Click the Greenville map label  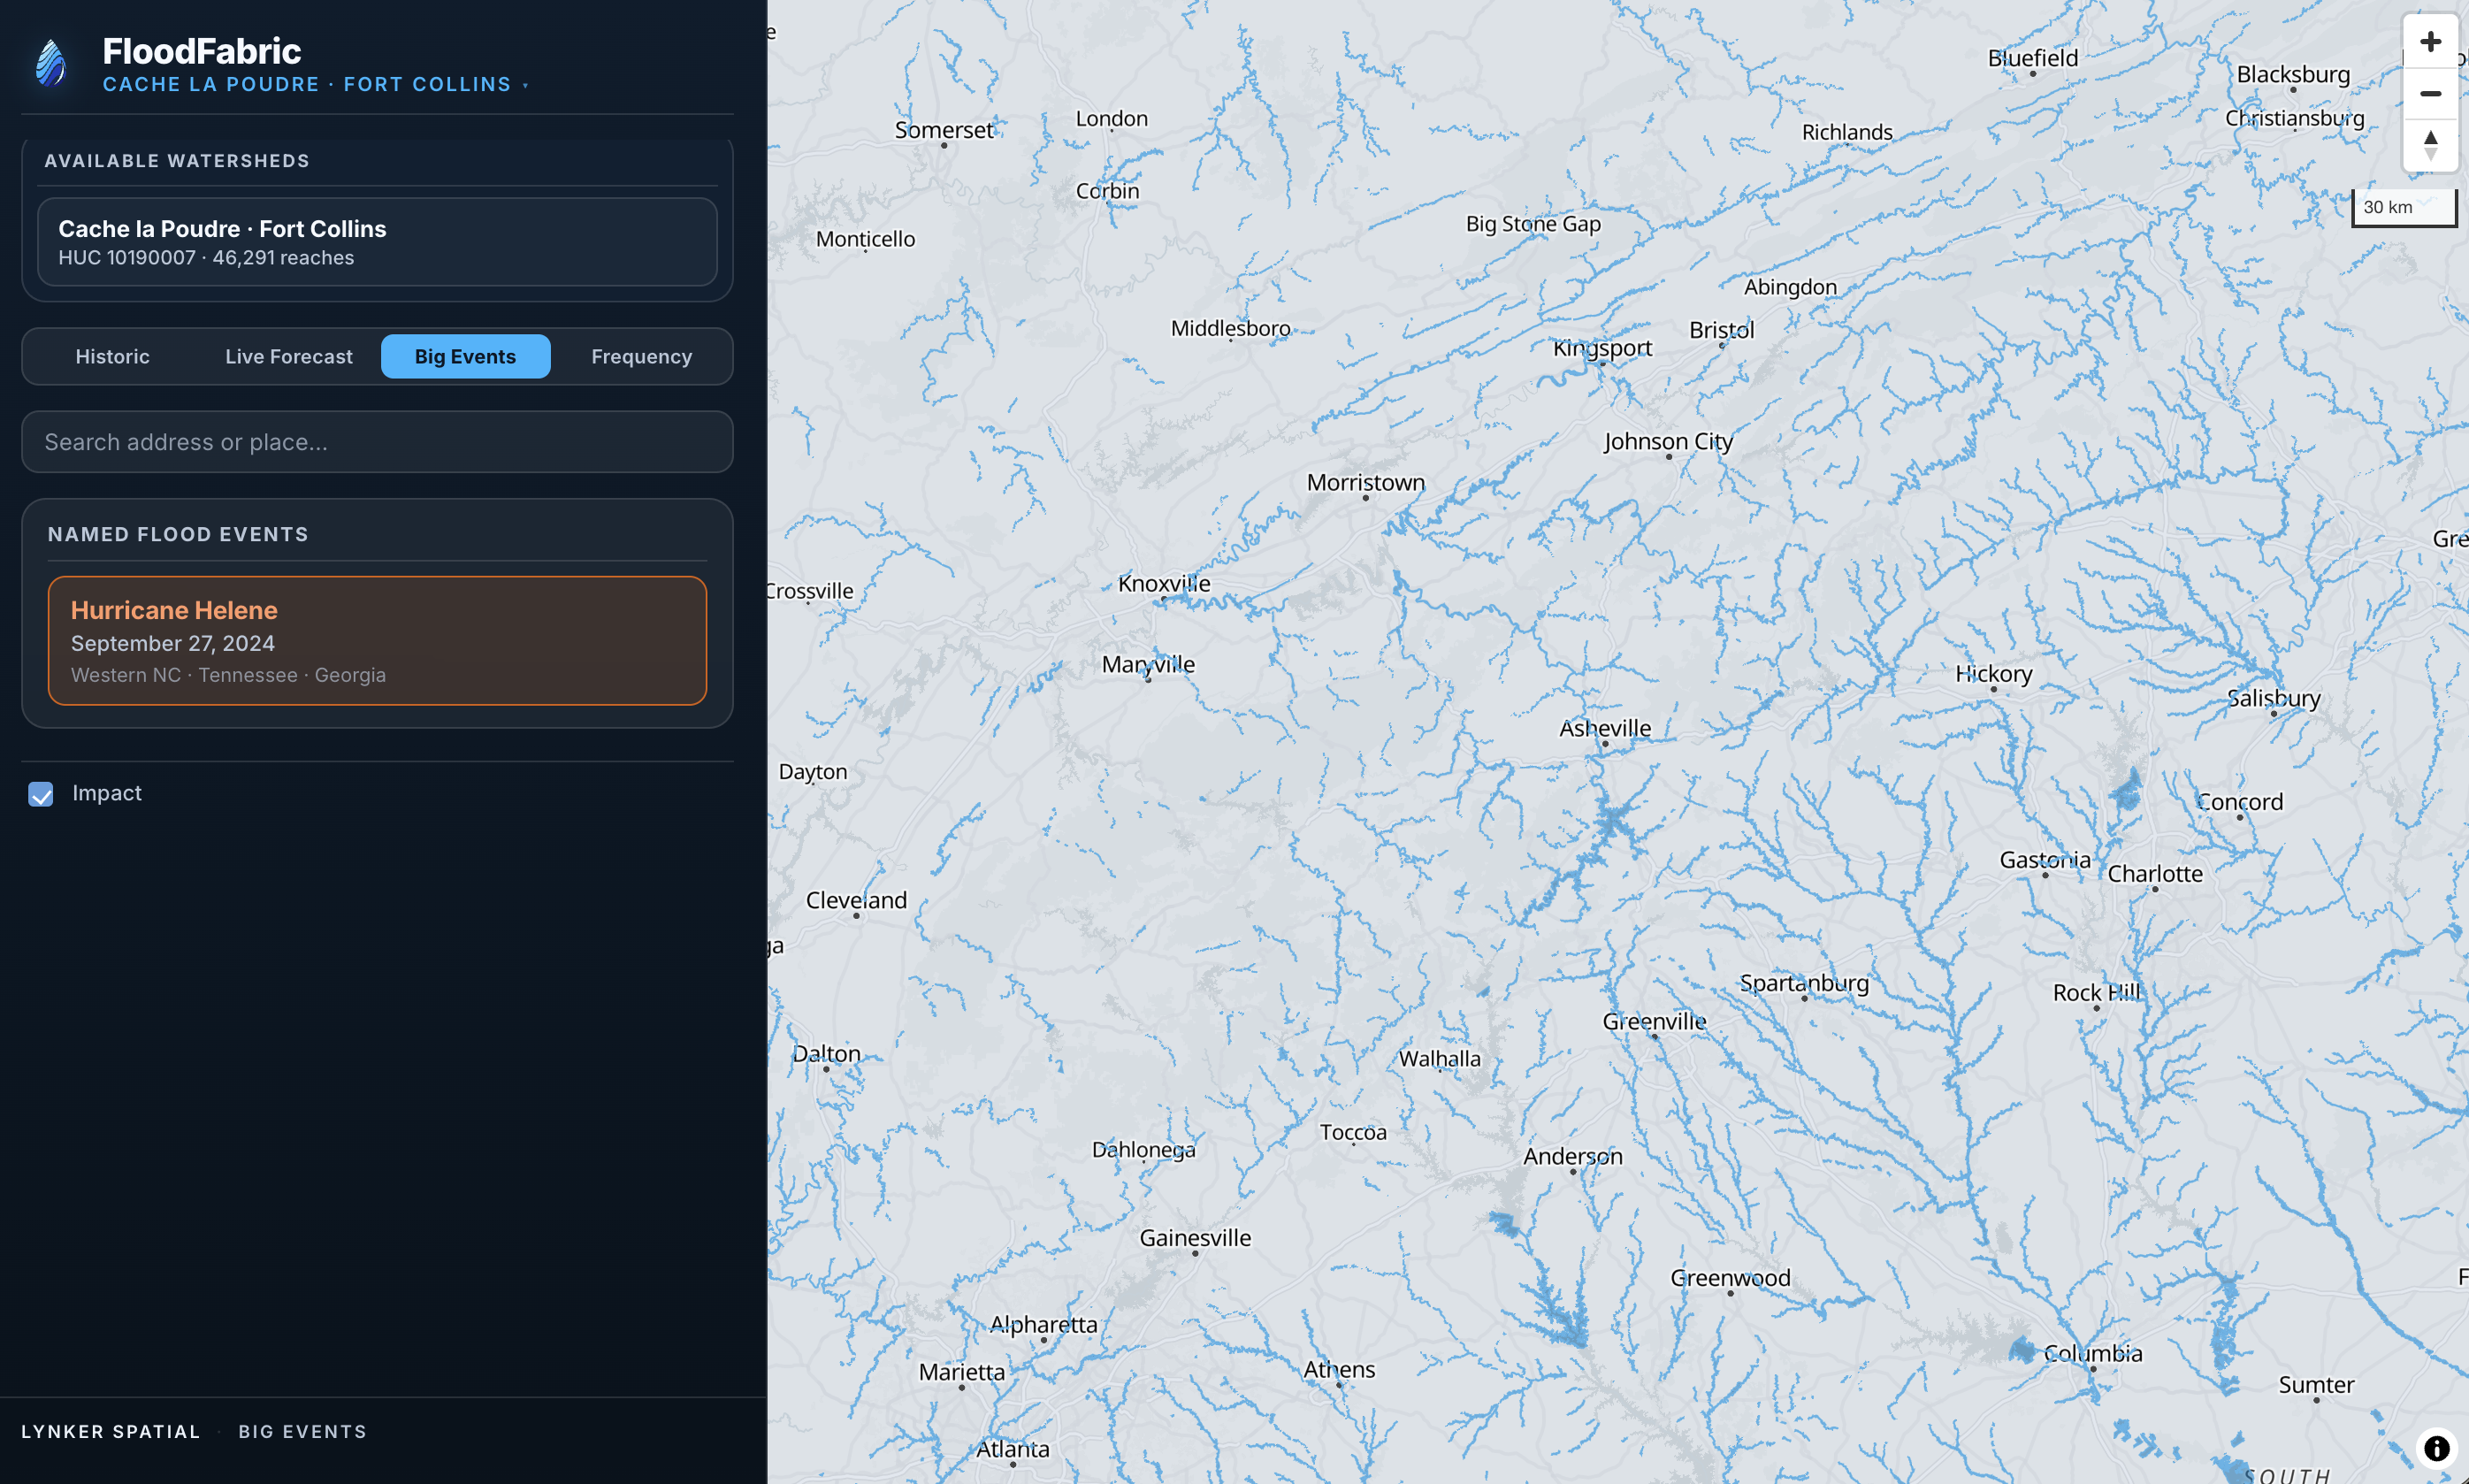(x=1655, y=1021)
